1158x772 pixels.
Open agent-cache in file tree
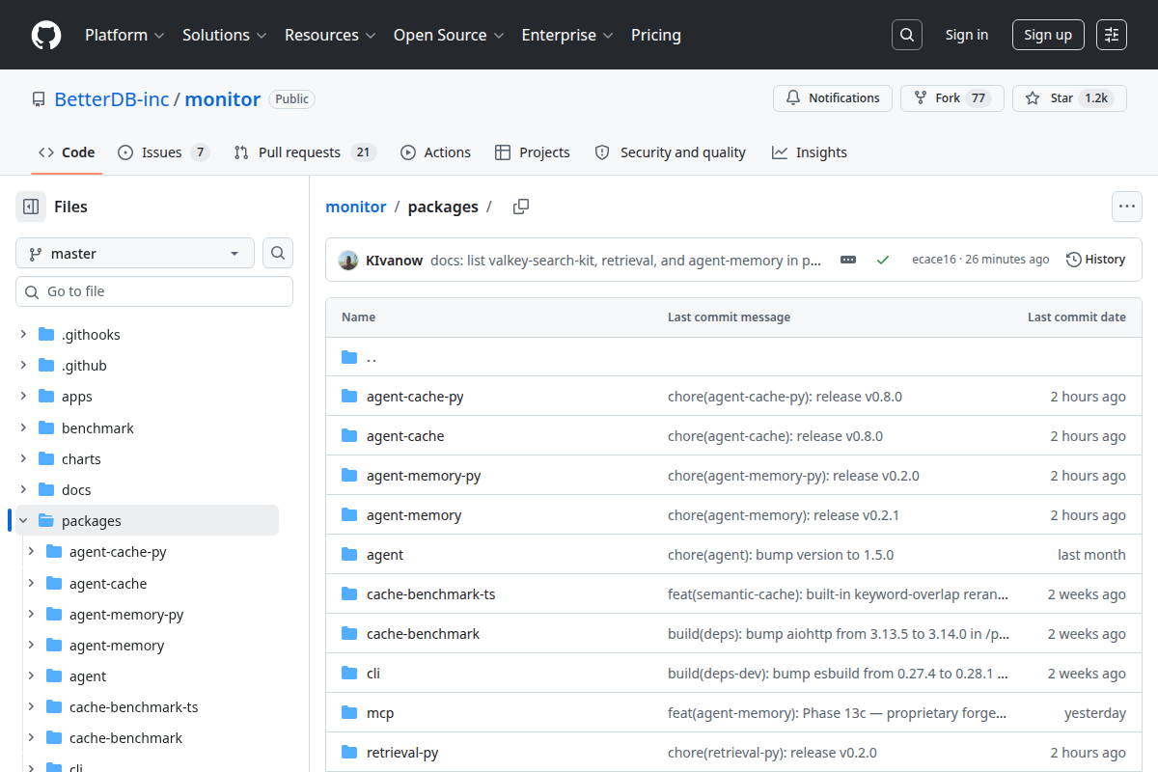(x=108, y=584)
